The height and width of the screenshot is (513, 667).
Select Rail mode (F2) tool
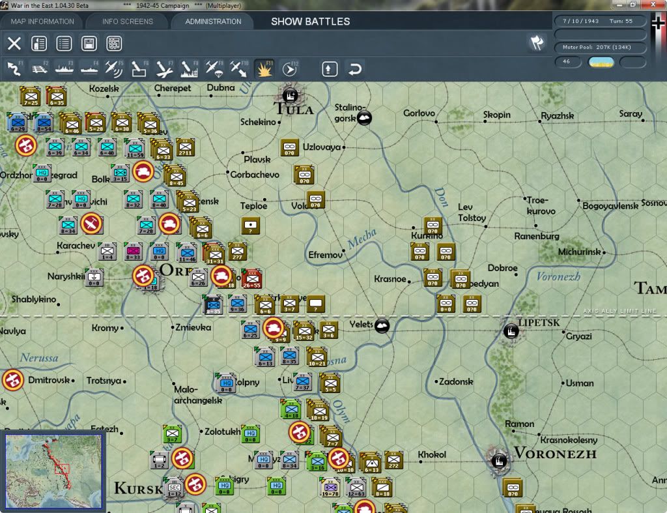(40, 69)
